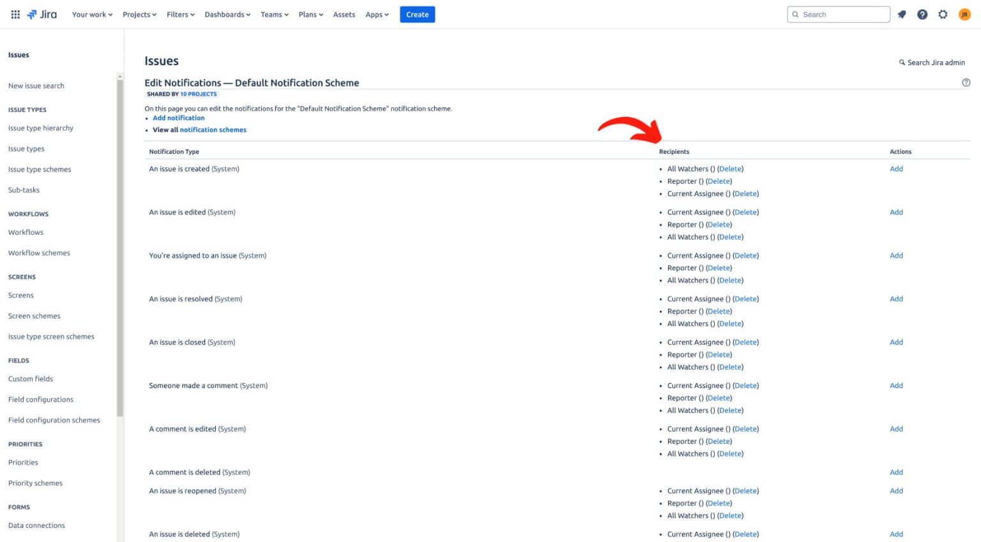Image resolution: width=981 pixels, height=542 pixels.
Task: Select Workflows in the sidebar
Action: point(26,232)
